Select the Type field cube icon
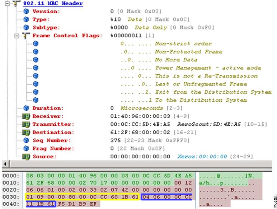Image resolution: width=277 pixels, height=209 pixels. 26,19
